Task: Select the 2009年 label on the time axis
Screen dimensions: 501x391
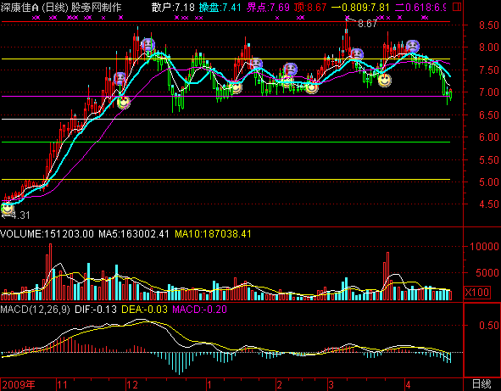Action: point(18,384)
